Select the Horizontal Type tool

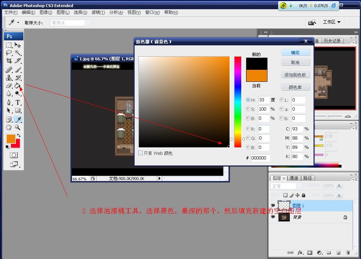(x=18, y=102)
